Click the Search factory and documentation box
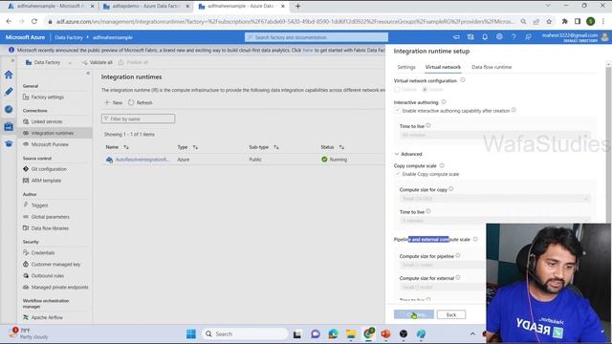612x344 pixels. (x=317, y=37)
